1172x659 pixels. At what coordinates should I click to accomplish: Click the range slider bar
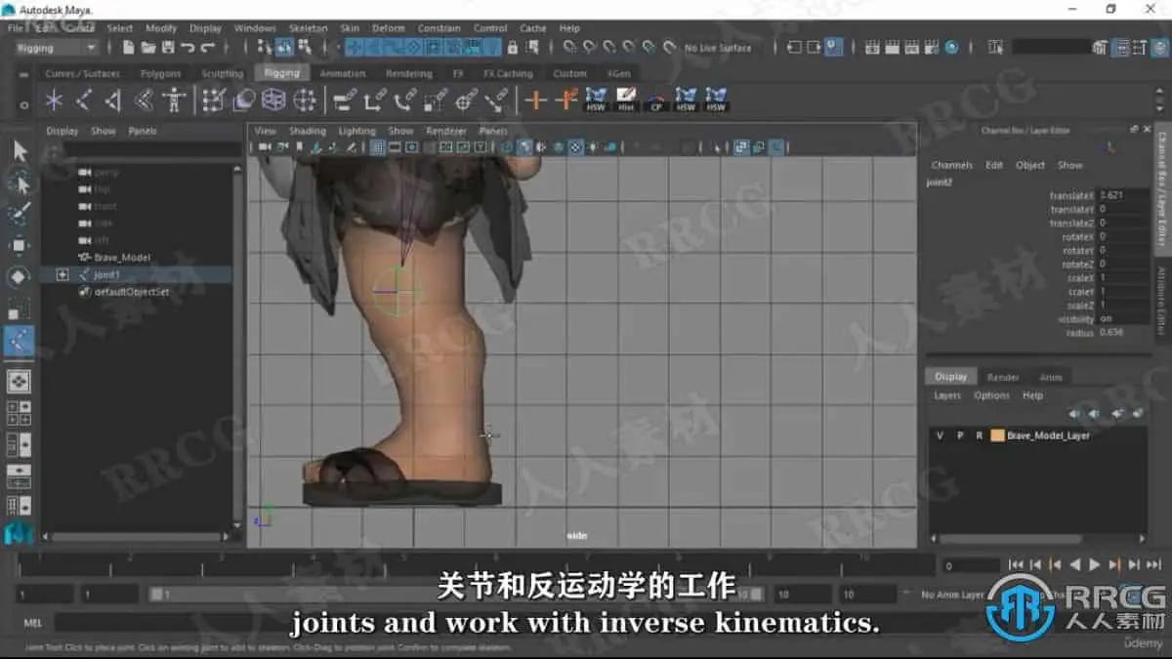[x=457, y=594]
